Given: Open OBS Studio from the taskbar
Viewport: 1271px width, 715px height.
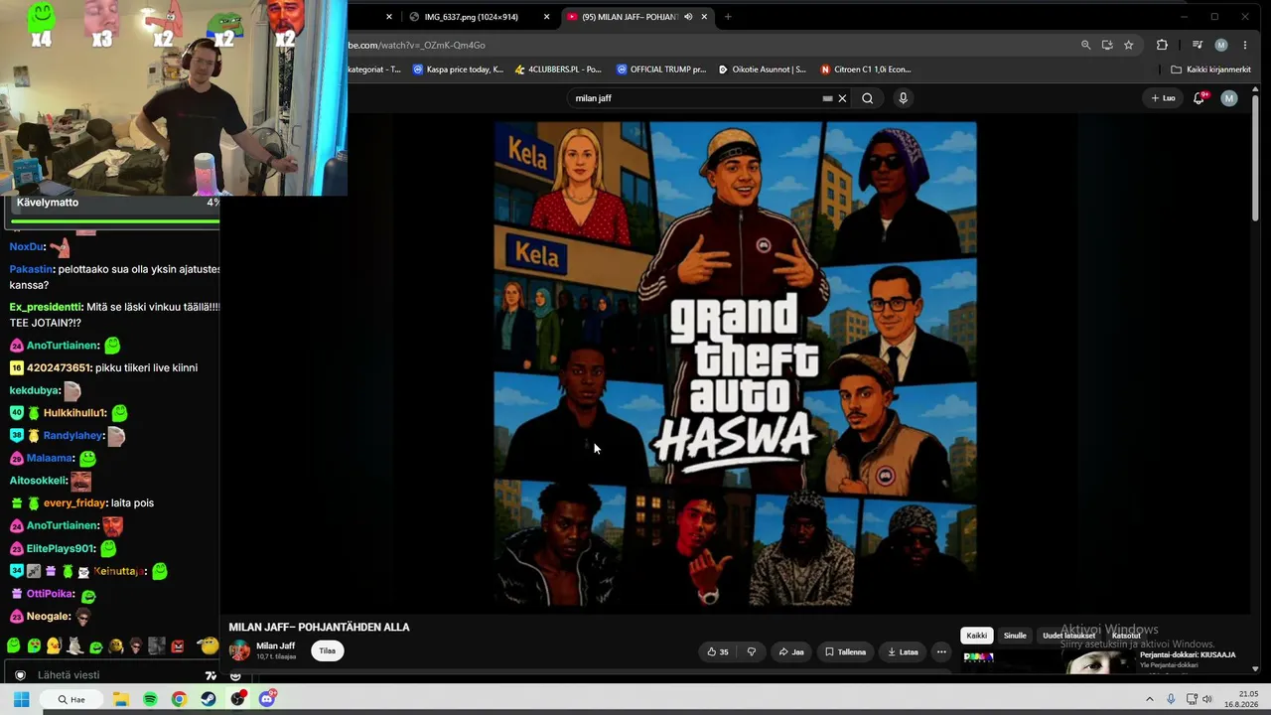Looking at the screenshot, I should (238, 699).
